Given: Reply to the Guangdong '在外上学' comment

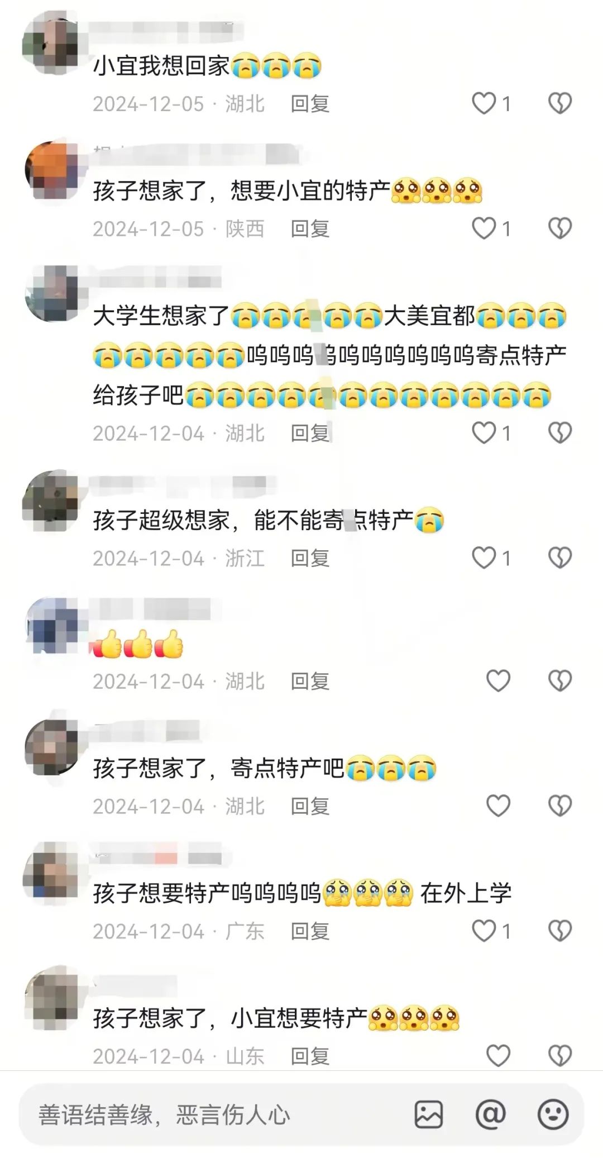Looking at the screenshot, I should [310, 931].
